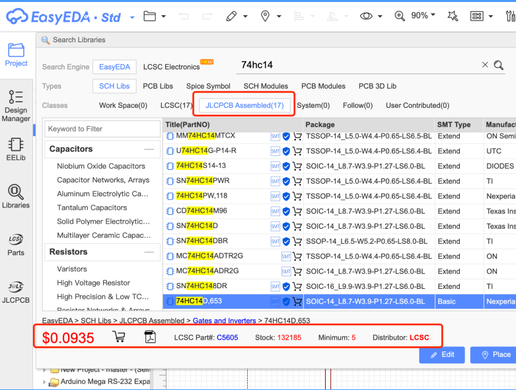Screen dimensions: 516x390
Task: Click SMT icon in MC74HC14ADTR2G row
Action: [286, 256]
